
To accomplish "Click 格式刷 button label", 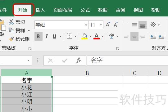I will pos(22,39).
